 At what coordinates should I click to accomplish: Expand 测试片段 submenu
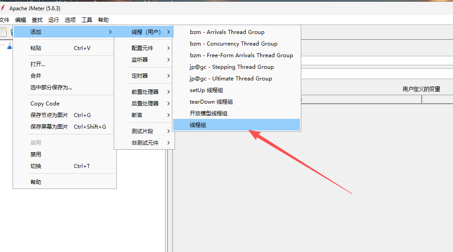point(144,131)
